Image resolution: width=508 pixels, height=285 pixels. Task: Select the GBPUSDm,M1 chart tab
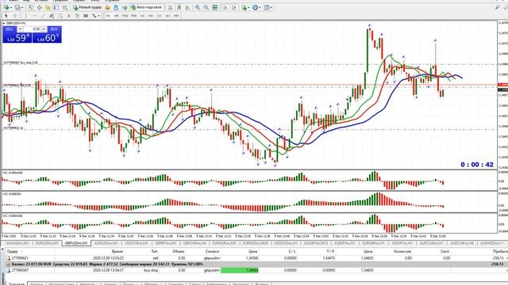point(76,243)
